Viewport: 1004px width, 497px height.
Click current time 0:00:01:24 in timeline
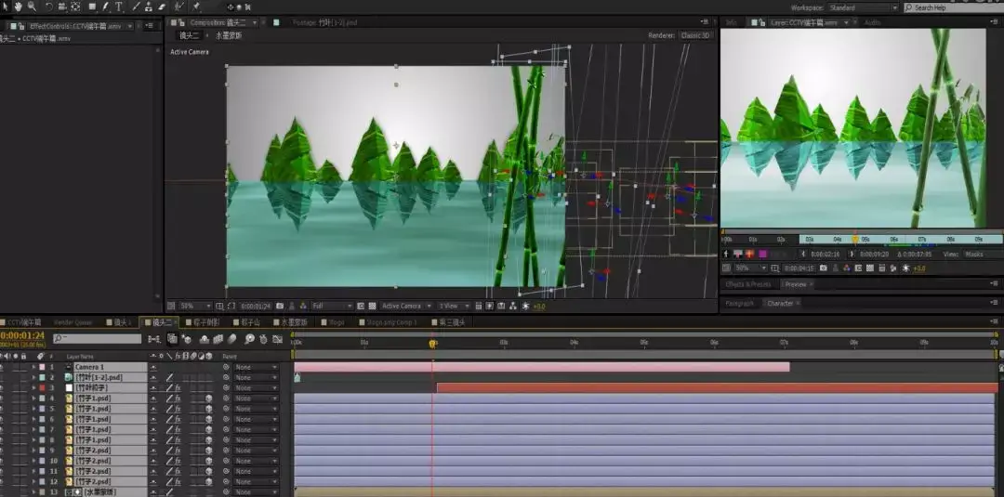(x=22, y=335)
